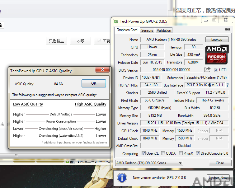Toggle the PhysX checkbox

[x=181, y=153]
